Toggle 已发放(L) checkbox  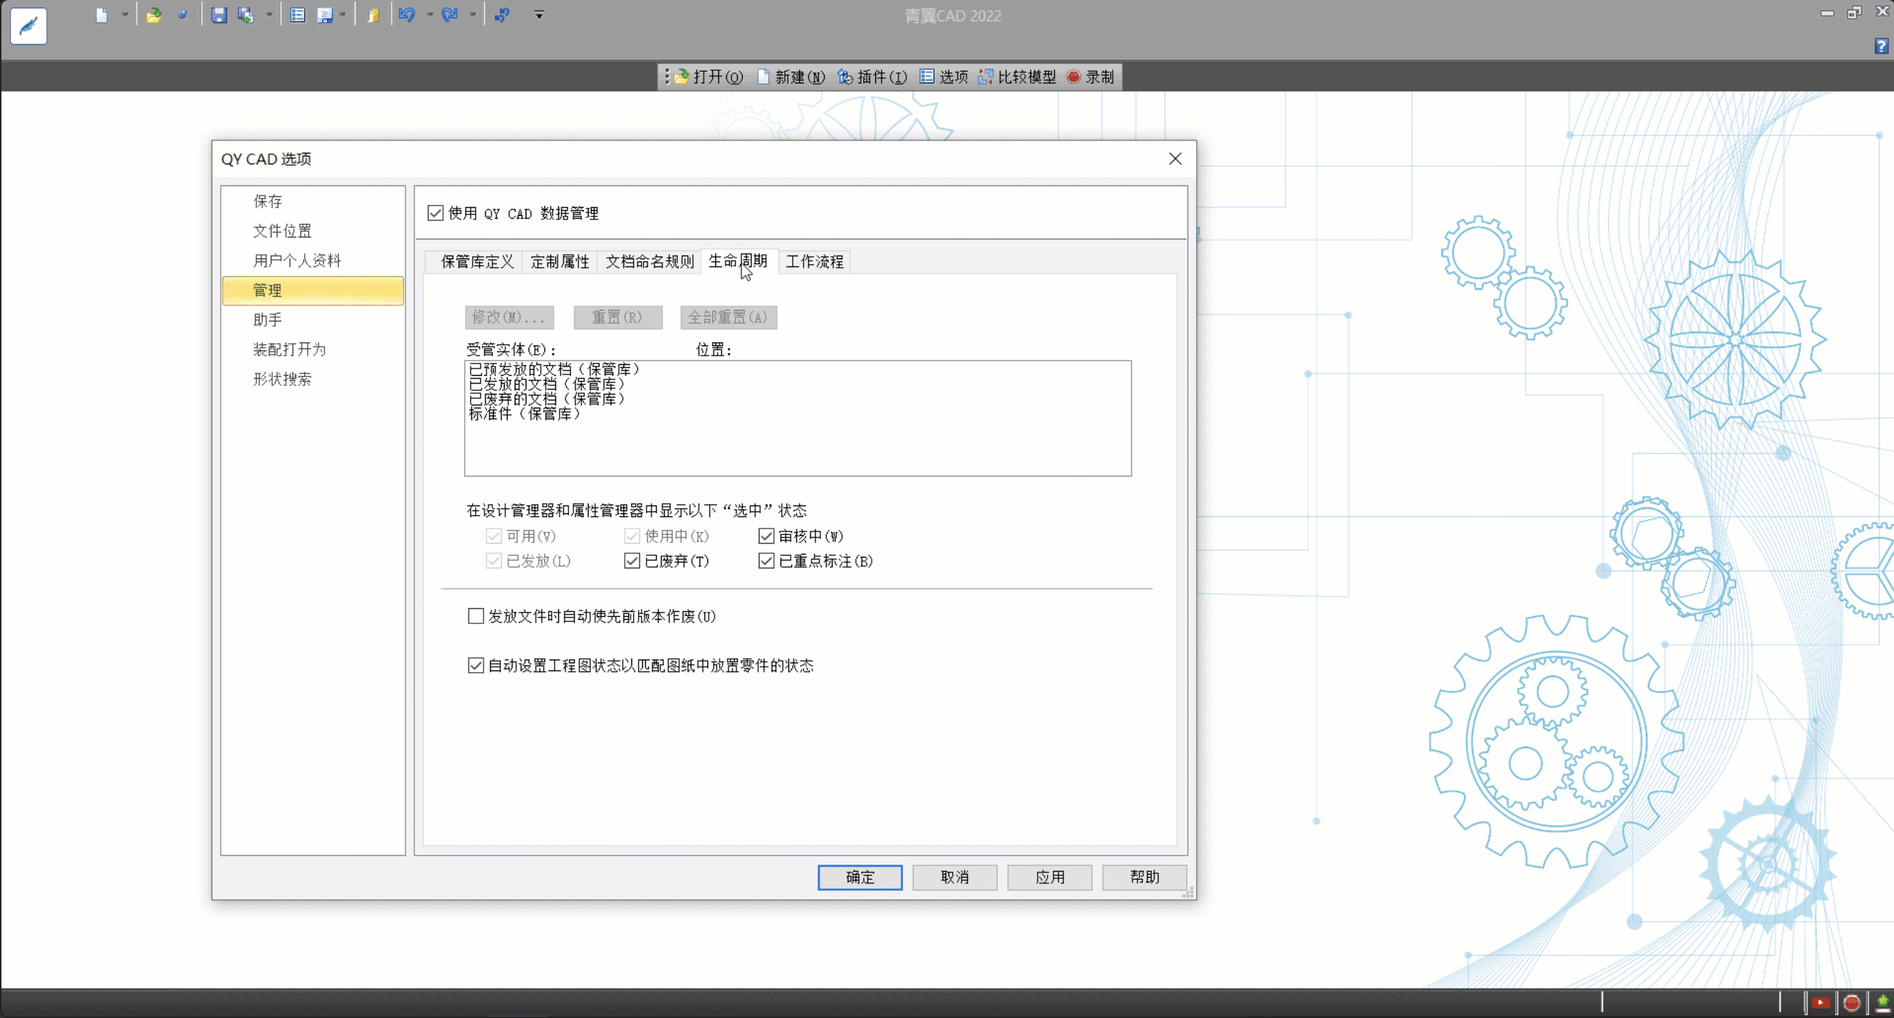tap(493, 561)
